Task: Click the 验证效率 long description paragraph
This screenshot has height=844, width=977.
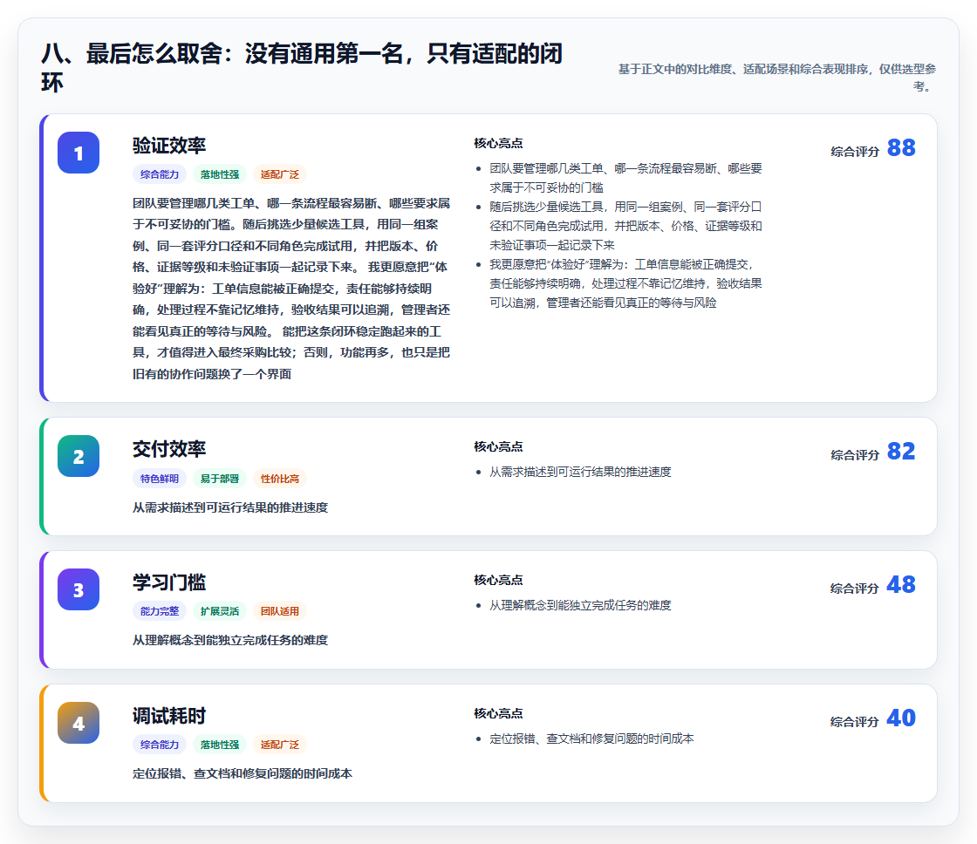Action: click(291, 289)
